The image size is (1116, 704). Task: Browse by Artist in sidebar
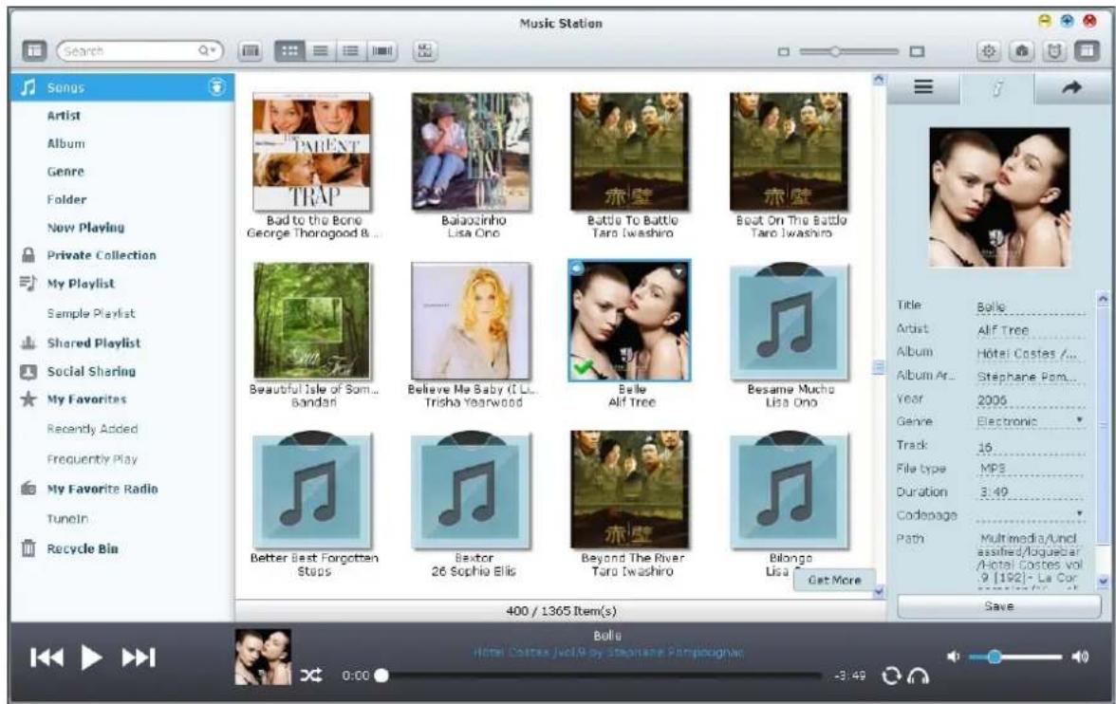pyautogui.click(x=64, y=116)
